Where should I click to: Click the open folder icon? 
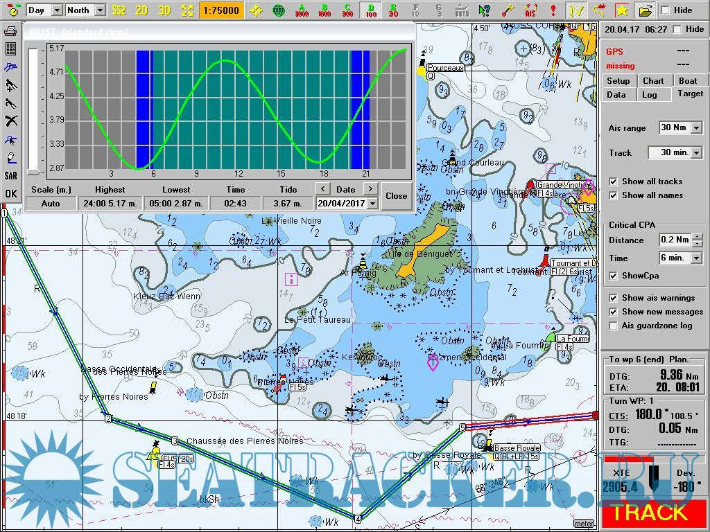pyautogui.click(x=645, y=10)
